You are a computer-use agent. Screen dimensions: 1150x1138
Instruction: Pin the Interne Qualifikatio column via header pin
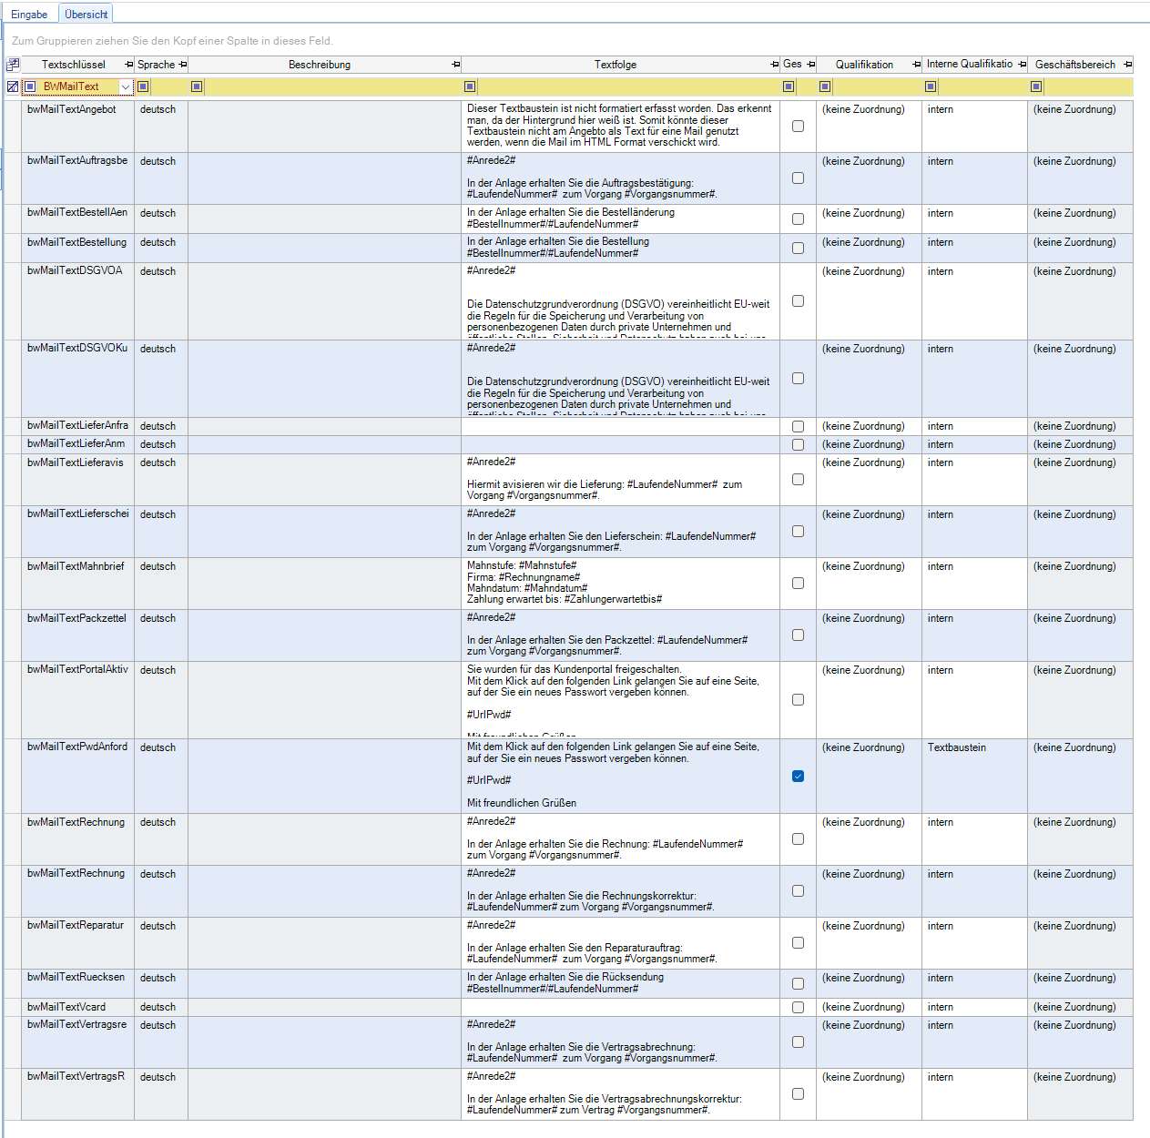point(1022,65)
